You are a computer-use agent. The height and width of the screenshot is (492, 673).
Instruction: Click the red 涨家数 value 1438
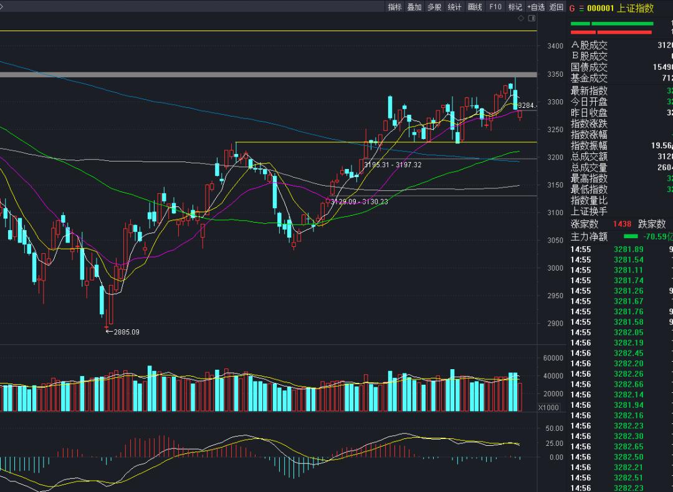point(622,224)
